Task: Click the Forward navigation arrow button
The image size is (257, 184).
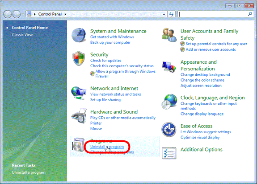Action: tap(17, 14)
